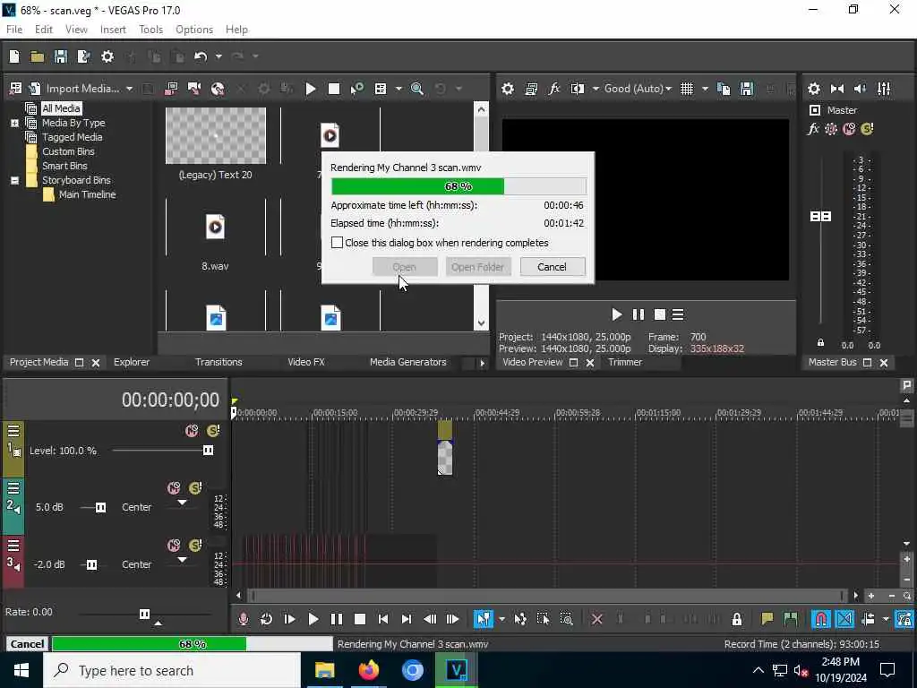Click Go to Start transport button
The height and width of the screenshot is (688, 917).
click(383, 619)
